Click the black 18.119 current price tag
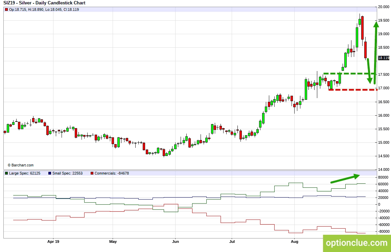The image size is (391, 252). click(384, 58)
